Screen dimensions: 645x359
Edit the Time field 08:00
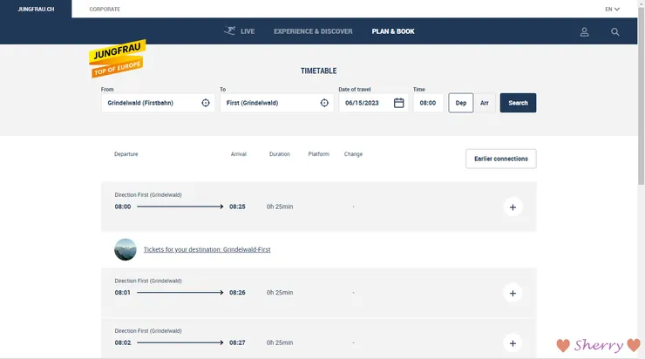click(x=428, y=103)
